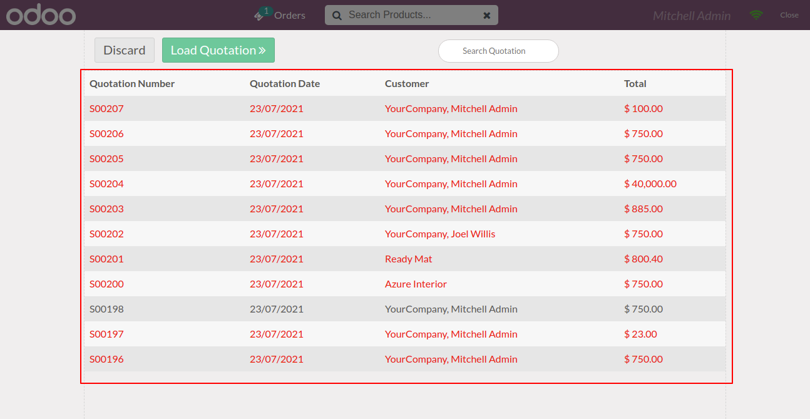The height and width of the screenshot is (419, 810).
Task: Click the customer in row S00207
Action: point(451,108)
